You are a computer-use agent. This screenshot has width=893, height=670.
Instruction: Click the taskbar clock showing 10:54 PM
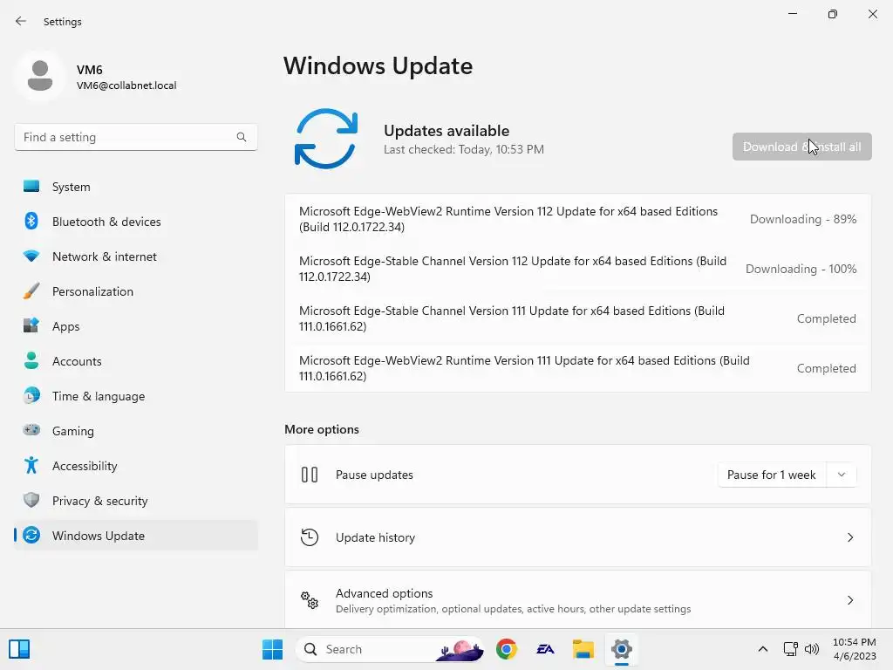(x=855, y=649)
